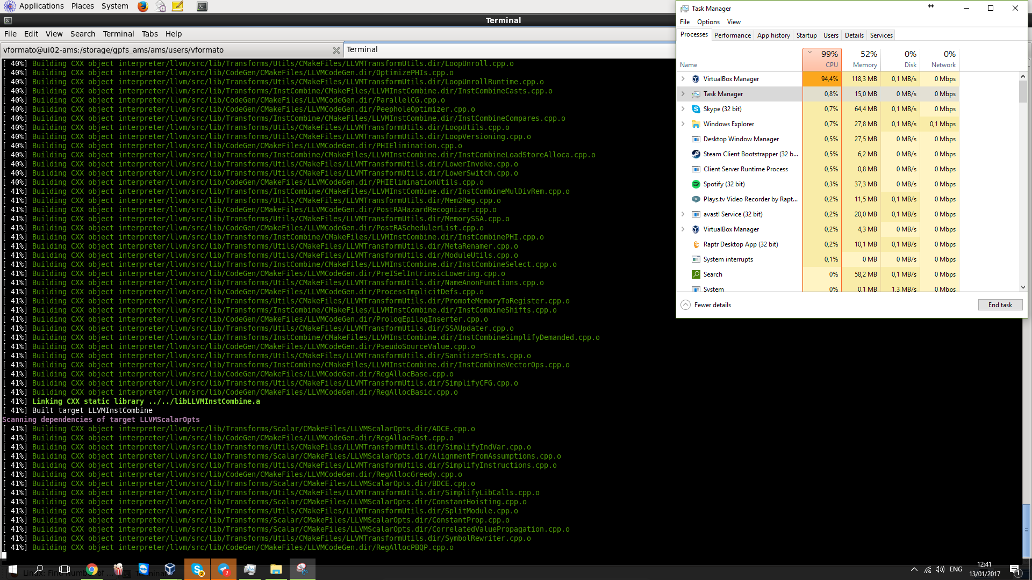Click VirtualBox Manager icon in first row
Image resolution: width=1032 pixels, height=580 pixels.
[x=696, y=79]
